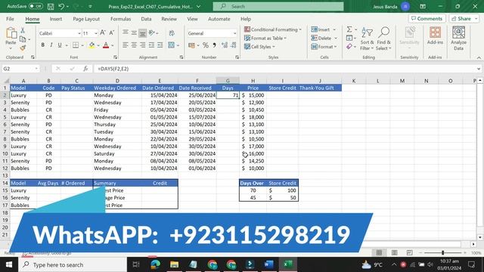
Task: Open the font name Calibri dropdown
Action: 79,33
